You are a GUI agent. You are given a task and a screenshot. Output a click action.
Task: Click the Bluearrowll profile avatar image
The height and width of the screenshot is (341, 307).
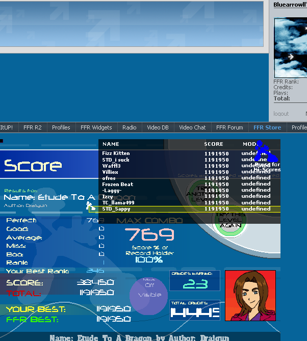click(x=290, y=47)
